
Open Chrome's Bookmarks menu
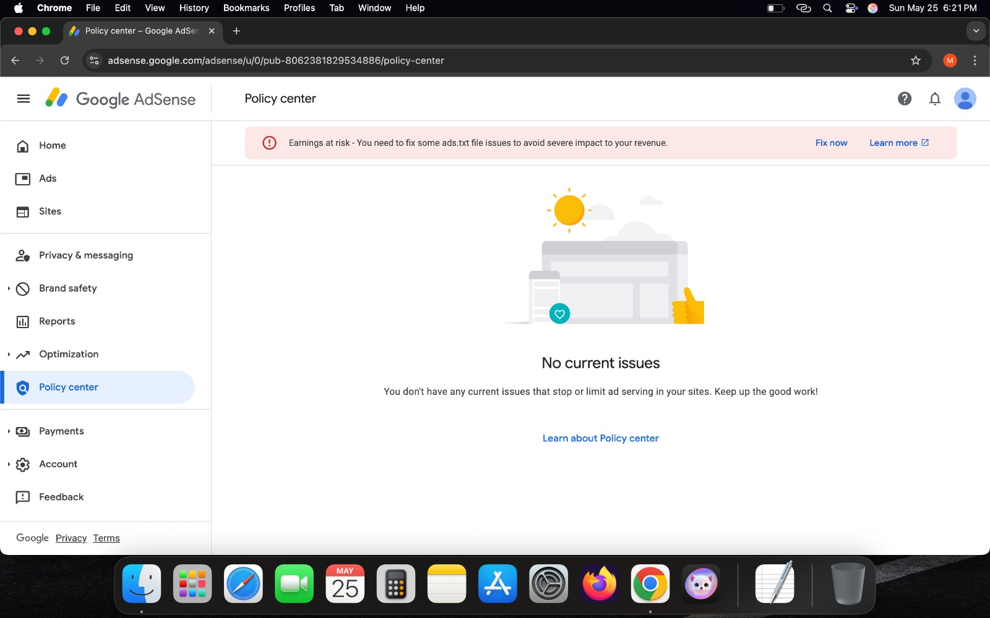pyautogui.click(x=246, y=8)
